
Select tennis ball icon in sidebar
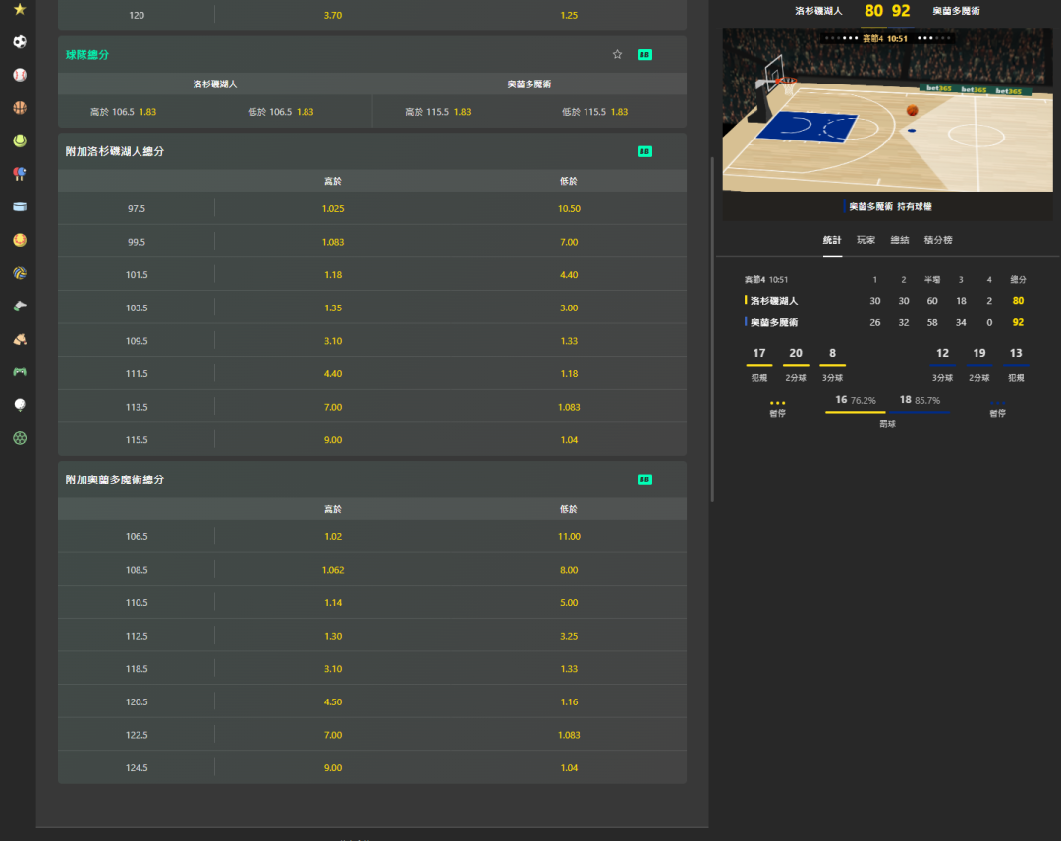click(20, 140)
